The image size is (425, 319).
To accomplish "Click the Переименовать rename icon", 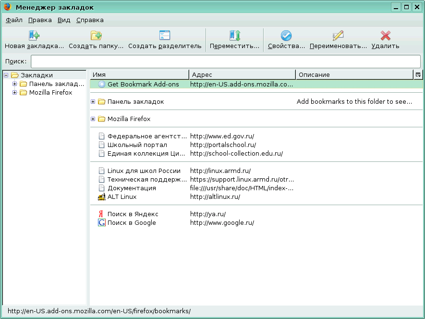I will click(337, 35).
